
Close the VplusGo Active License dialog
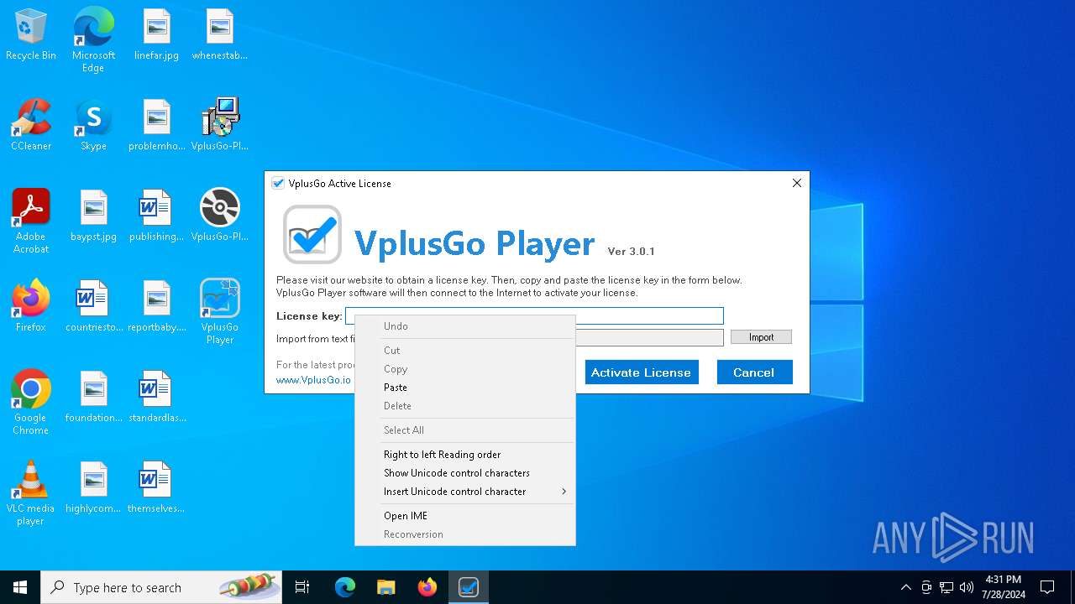point(797,183)
